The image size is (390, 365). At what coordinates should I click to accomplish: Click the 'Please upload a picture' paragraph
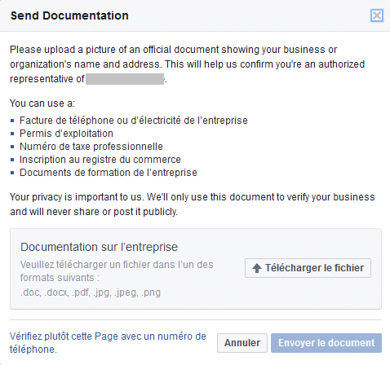187,64
